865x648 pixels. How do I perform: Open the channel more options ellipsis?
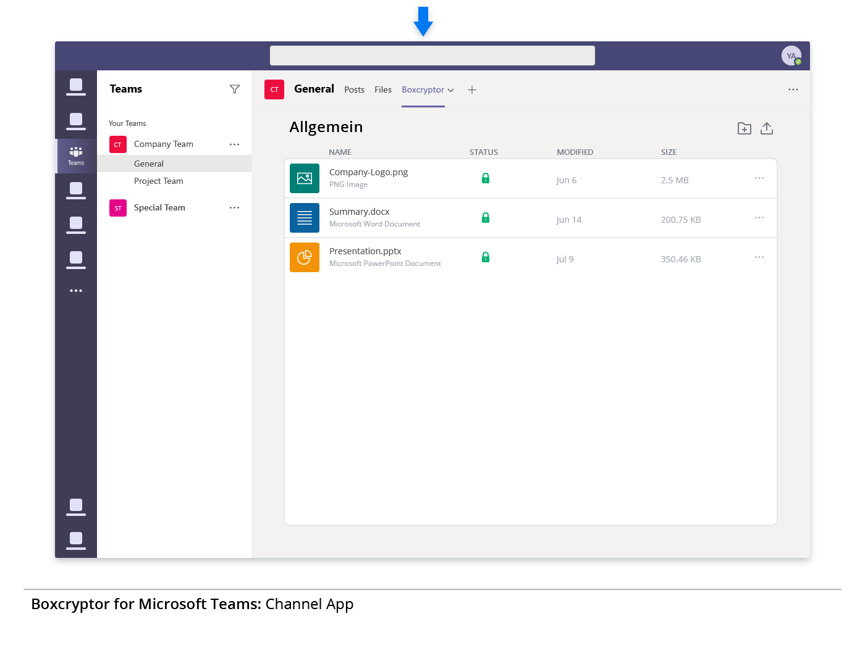click(793, 89)
